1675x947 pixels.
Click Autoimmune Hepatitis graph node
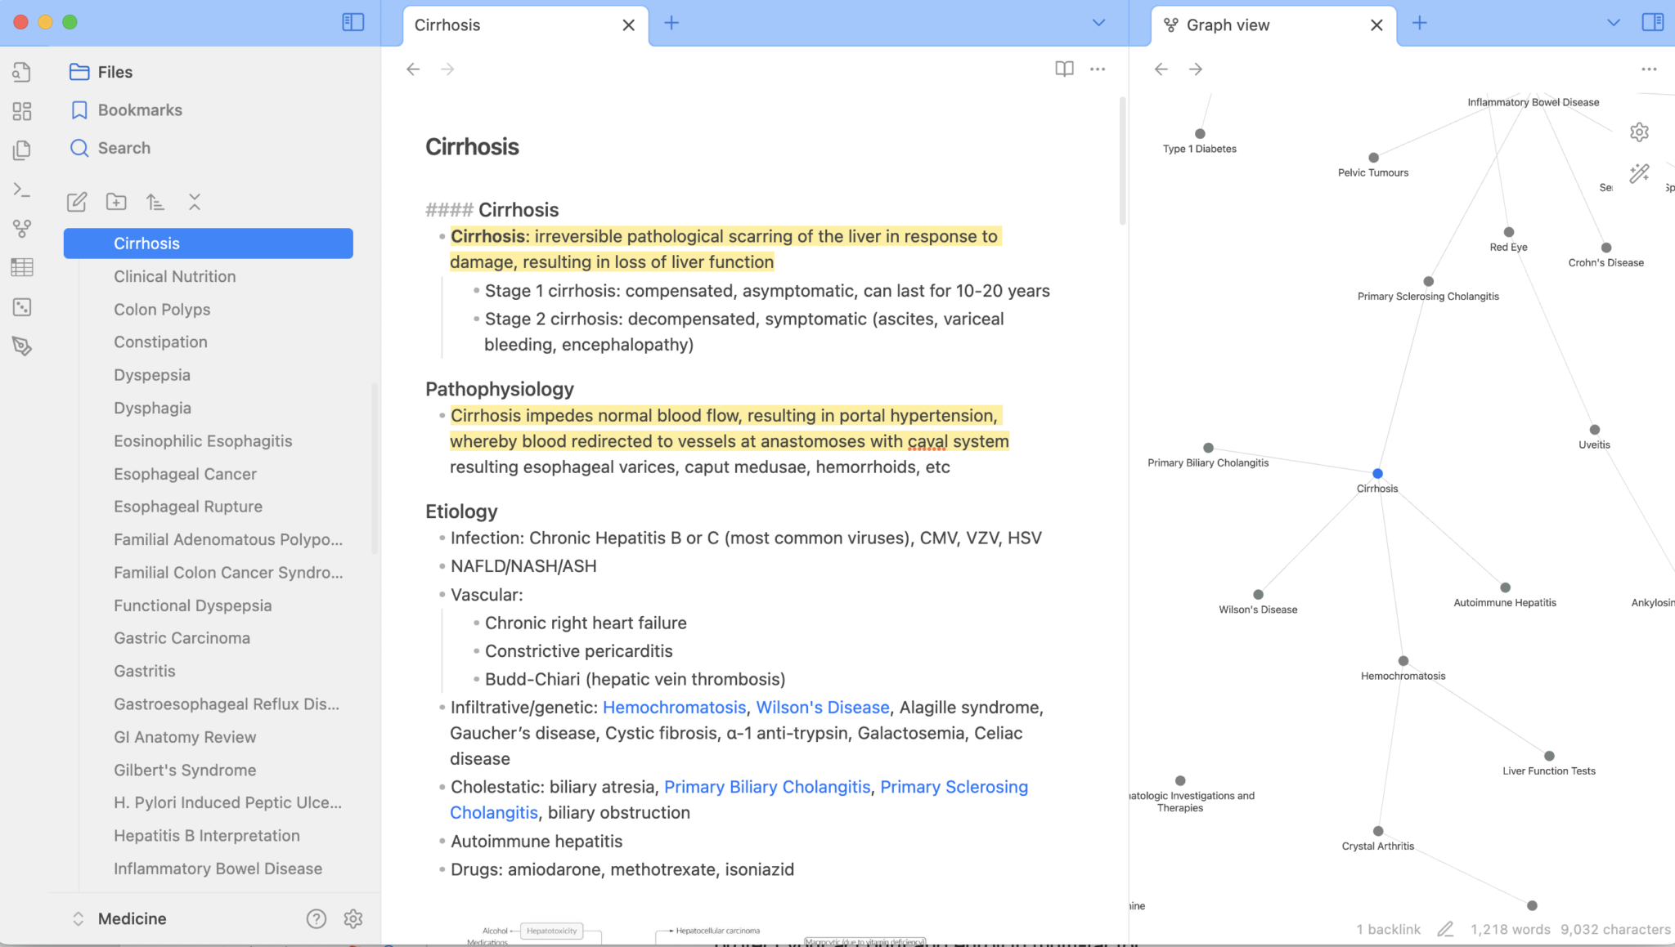click(1505, 587)
